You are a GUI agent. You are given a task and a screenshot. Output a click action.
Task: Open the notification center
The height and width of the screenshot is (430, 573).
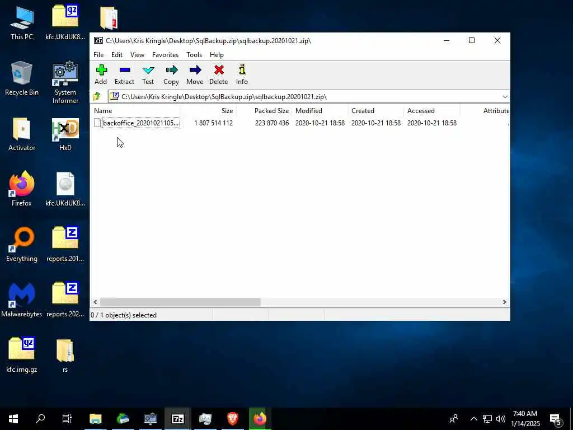coord(556,419)
